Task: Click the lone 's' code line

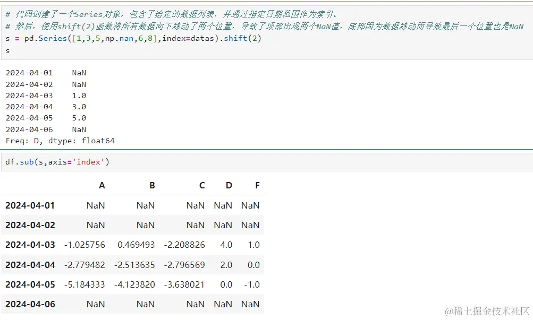Action: point(7,51)
